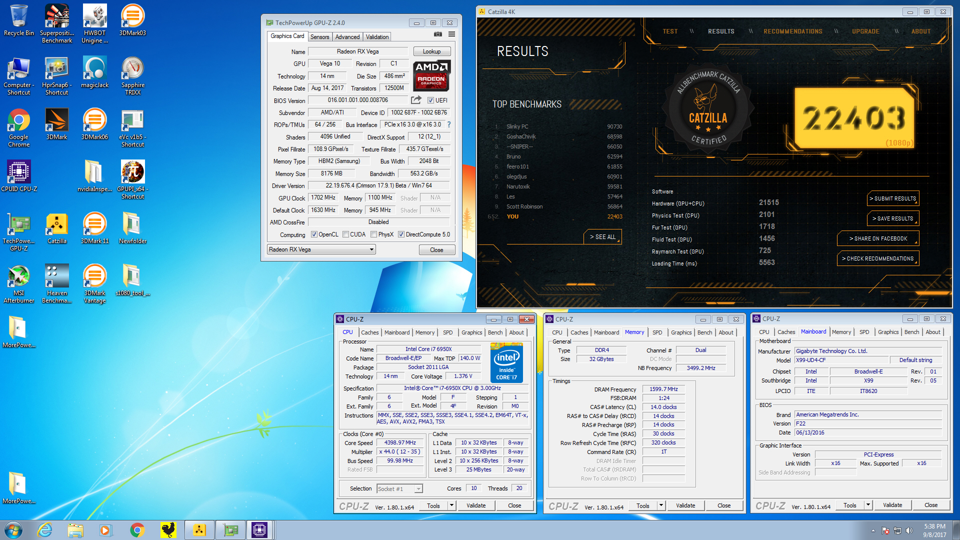Click GPU-Z BIOS share/export icon
This screenshot has width=960, height=540.
416,100
